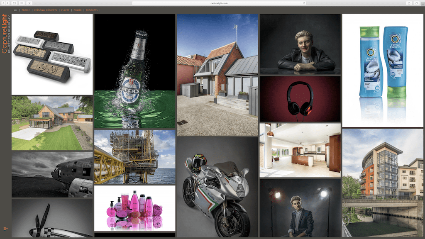Screen dimensions: 425x239
Task: View the black headphones on red photo
Action: pos(300,99)
